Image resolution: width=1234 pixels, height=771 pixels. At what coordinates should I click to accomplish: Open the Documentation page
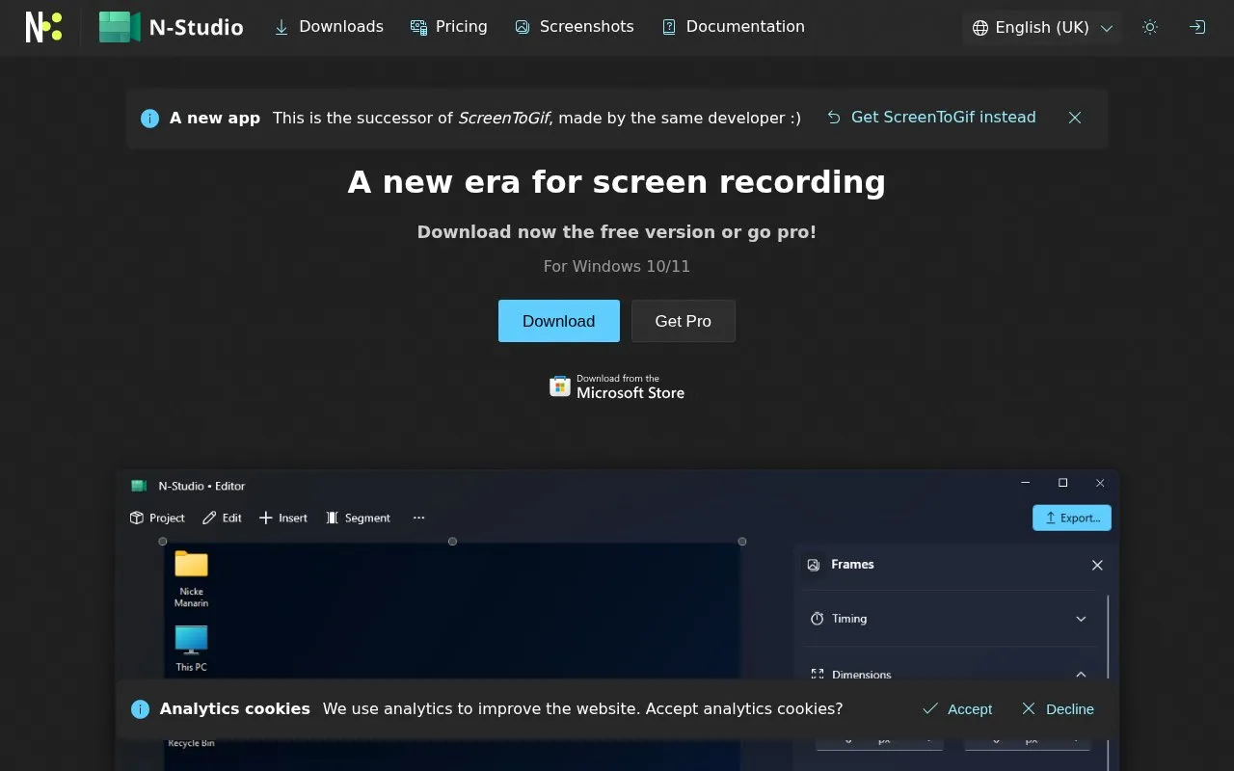[x=733, y=27]
